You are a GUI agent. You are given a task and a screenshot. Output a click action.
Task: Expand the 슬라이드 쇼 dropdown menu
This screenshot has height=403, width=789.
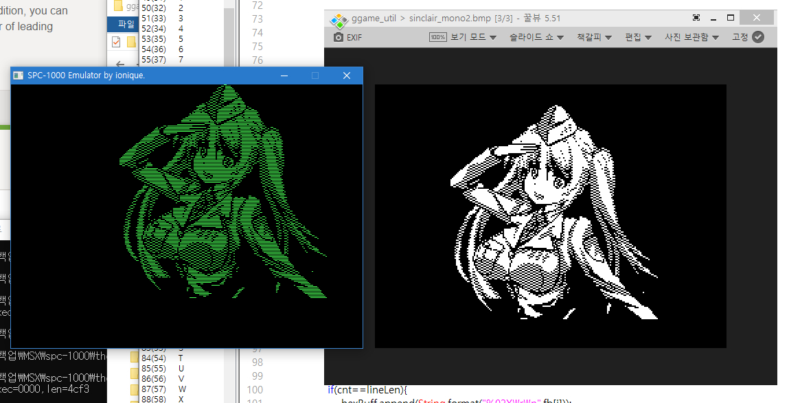(x=536, y=37)
